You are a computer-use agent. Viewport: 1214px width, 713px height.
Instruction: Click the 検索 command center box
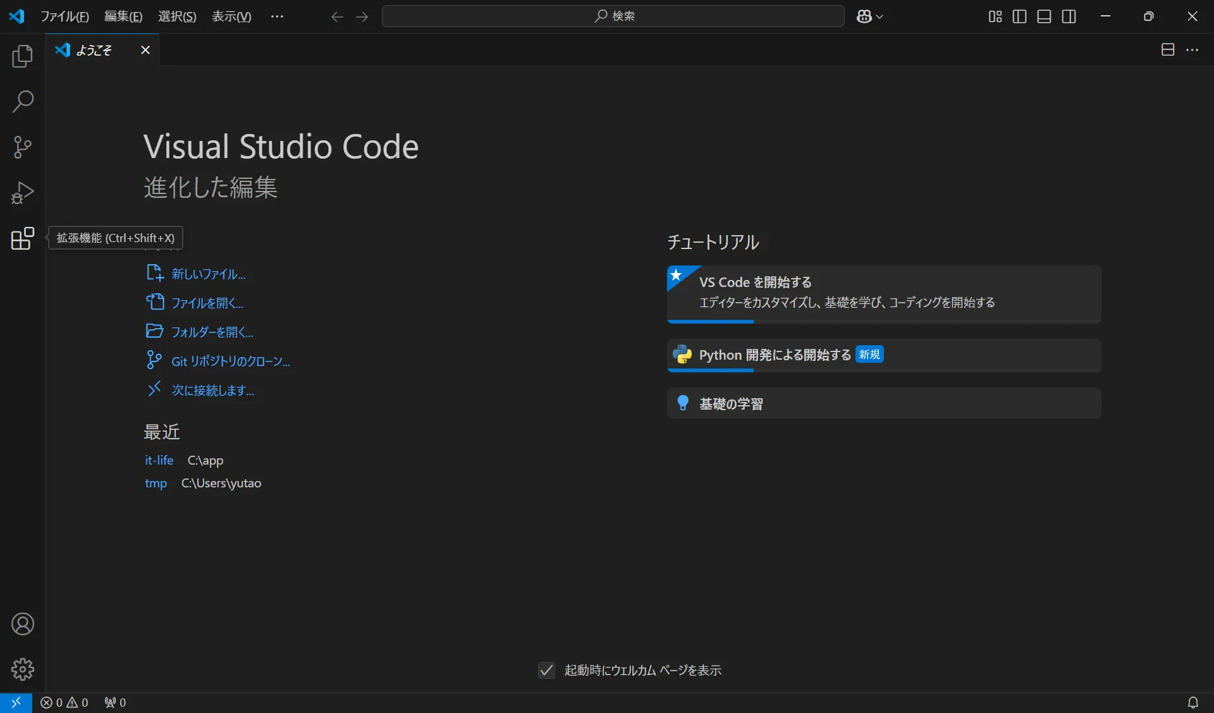coord(613,16)
